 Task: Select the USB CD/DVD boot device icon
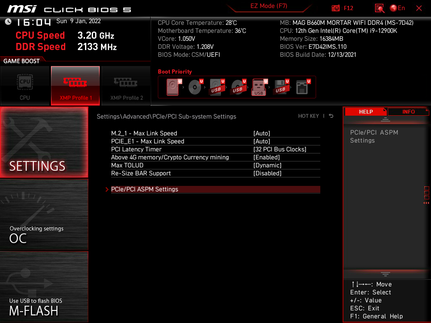click(x=238, y=87)
